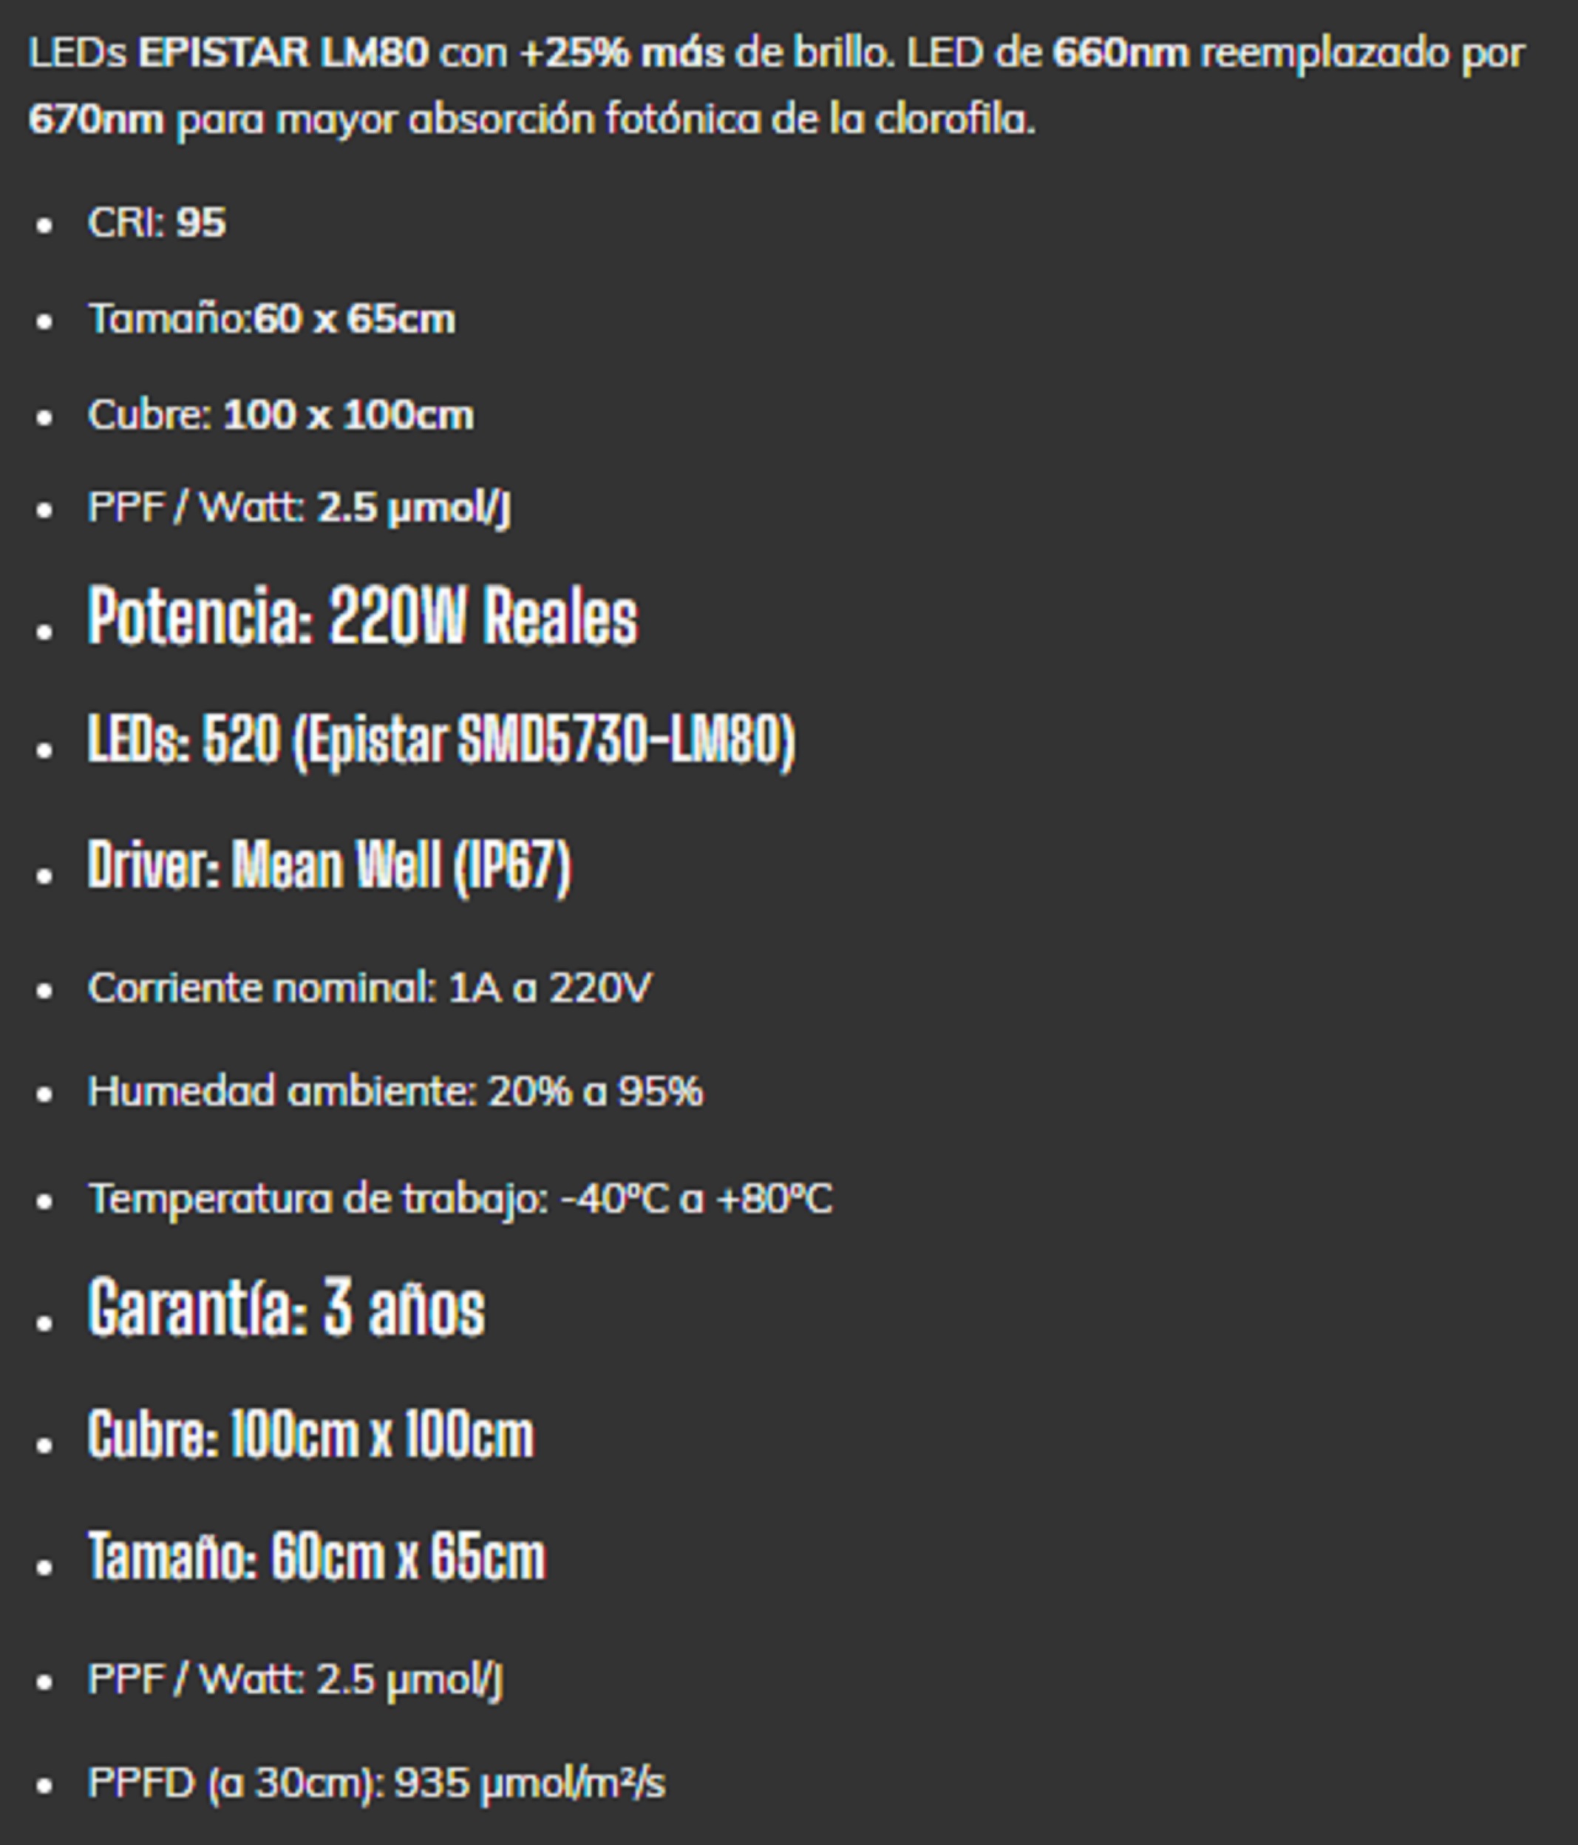This screenshot has width=1578, height=1845.
Task: Click the PPFD (a 30cm): 935 line
Action: click(375, 1783)
